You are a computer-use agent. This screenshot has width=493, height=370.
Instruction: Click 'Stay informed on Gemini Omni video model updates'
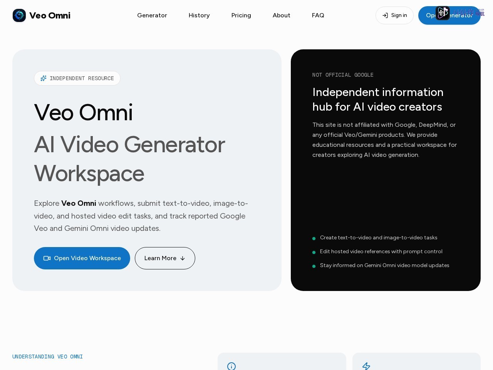[385, 265]
